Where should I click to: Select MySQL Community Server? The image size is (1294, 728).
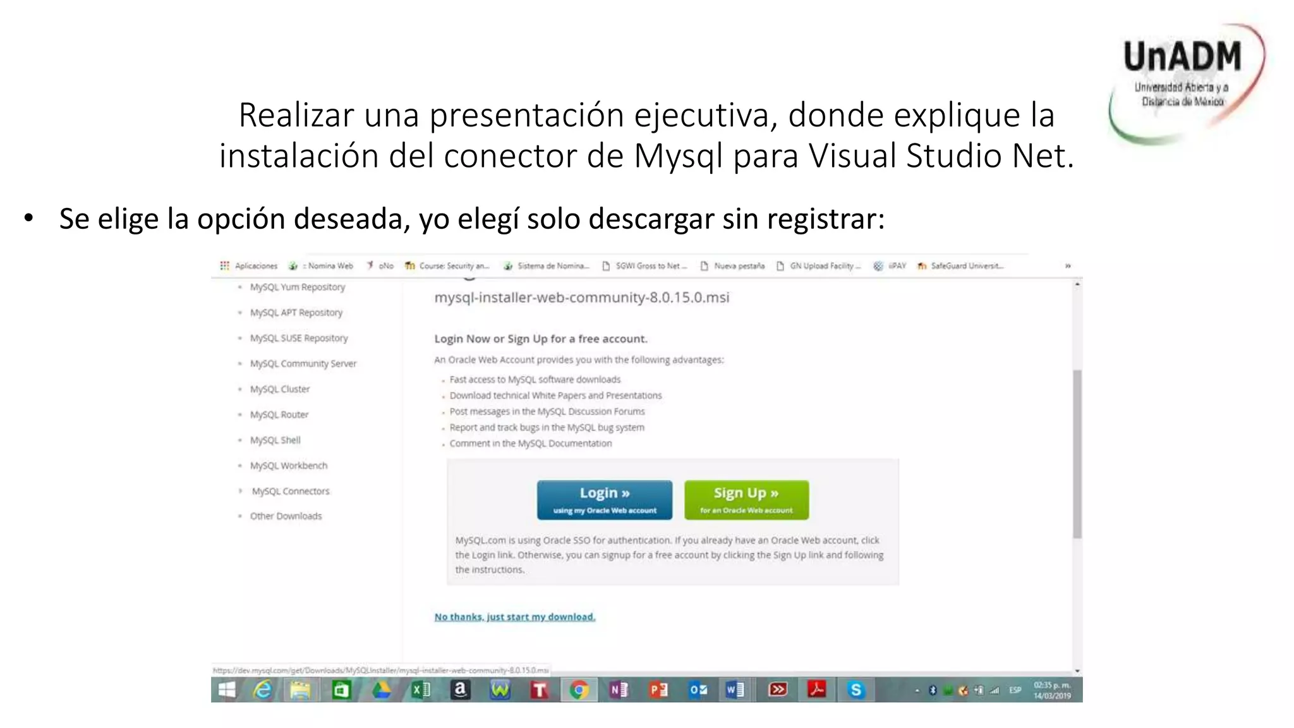click(303, 363)
